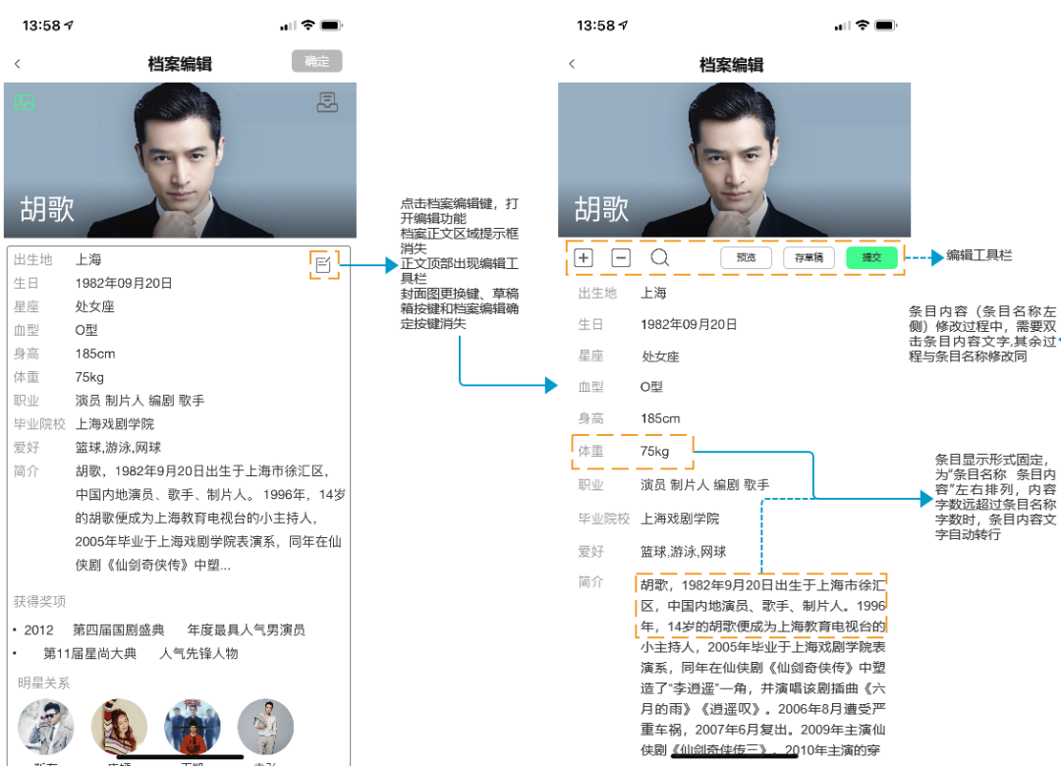This screenshot has height=766, width=1061.
Task: Save a draft with the 存草稿 button
Action: click(x=809, y=257)
